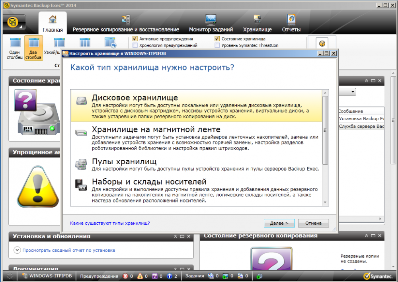Click the services gear icon in status bar

point(259,276)
